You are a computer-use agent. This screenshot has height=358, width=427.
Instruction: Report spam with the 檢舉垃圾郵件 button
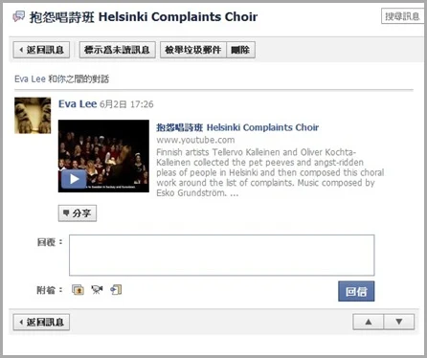click(193, 50)
